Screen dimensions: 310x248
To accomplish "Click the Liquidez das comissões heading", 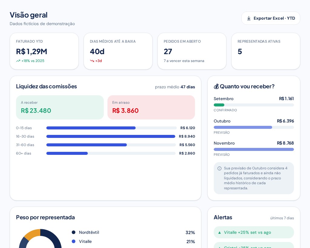I will pos(46,86).
